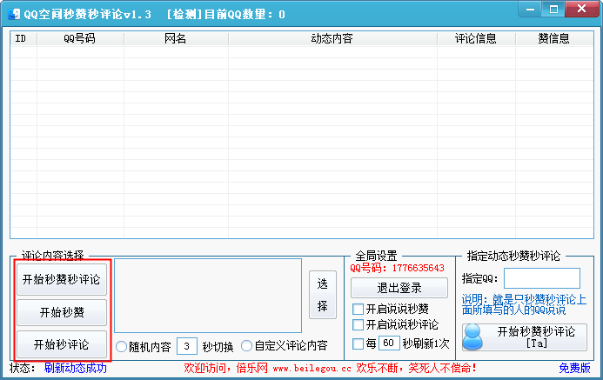This screenshot has height=380, width=603.
Task: Click the large comment content text box
Action: click(208, 296)
